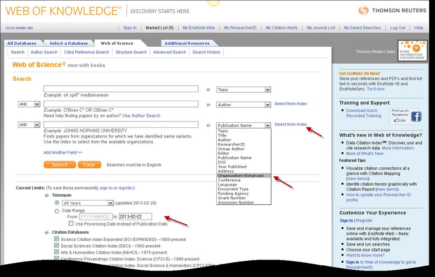435x277 pixels.
Task: Open the Topic field dropdown in first row
Action: [243, 90]
